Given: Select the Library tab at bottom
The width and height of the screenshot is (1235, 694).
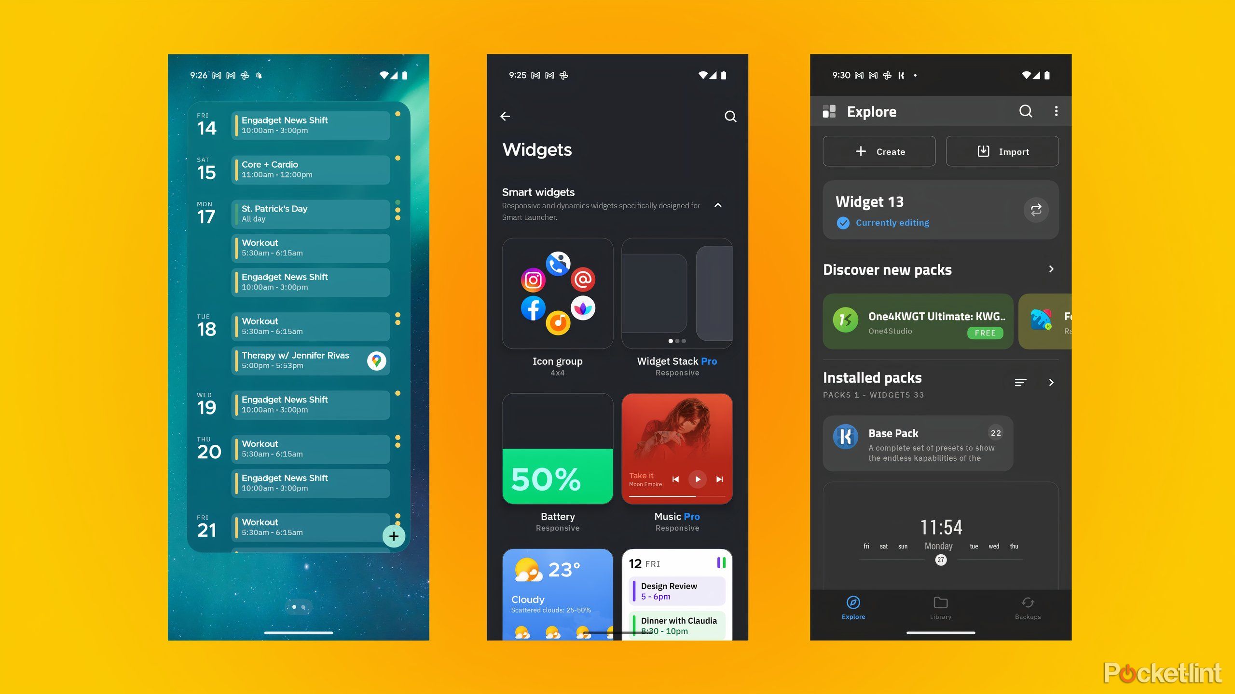Looking at the screenshot, I should pyautogui.click(x=940, y=608).
